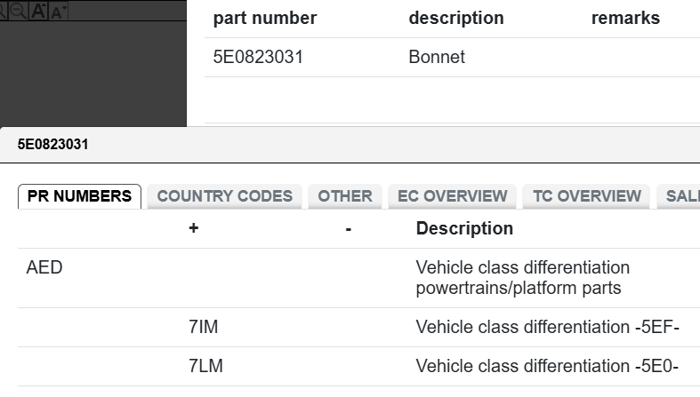Image resolution: width=700 pixels, height=397 pixels.
Task: Click the 7LM PR code
Action: [205, 366]
